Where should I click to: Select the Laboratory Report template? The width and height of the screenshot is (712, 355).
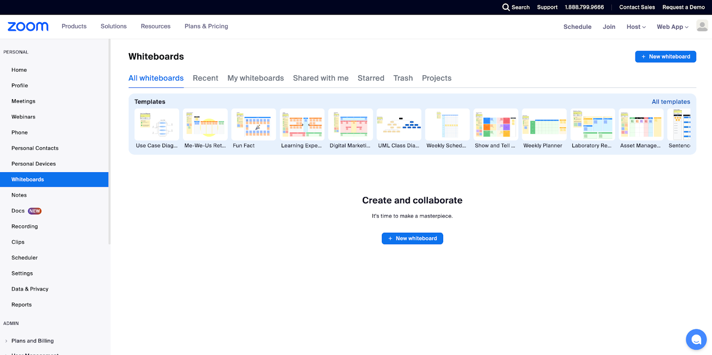[593, 129]
